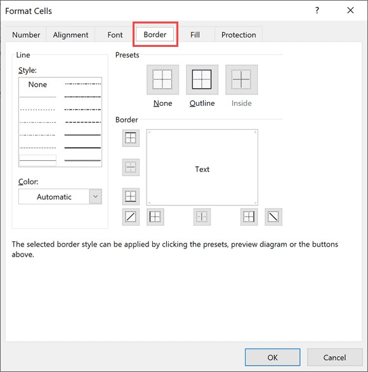
Task: Select the None preset icon
Action: point(162,80)
